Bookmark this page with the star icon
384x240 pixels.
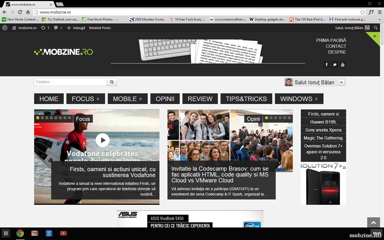363,12
